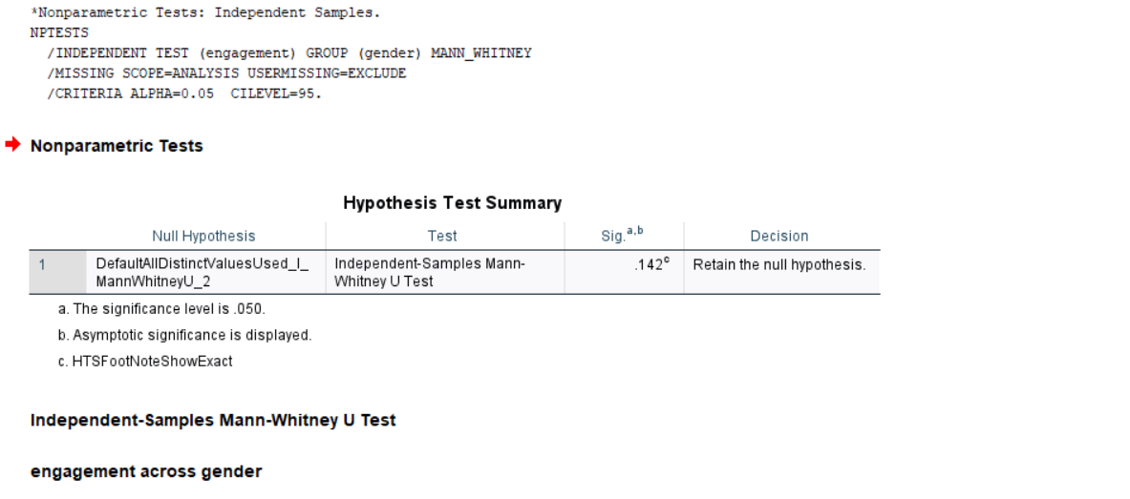Select Independent-Samples Mann-Whitney U Test bold heading
The width and height of the screenshot is (1130, 499).
pos(213,420)
